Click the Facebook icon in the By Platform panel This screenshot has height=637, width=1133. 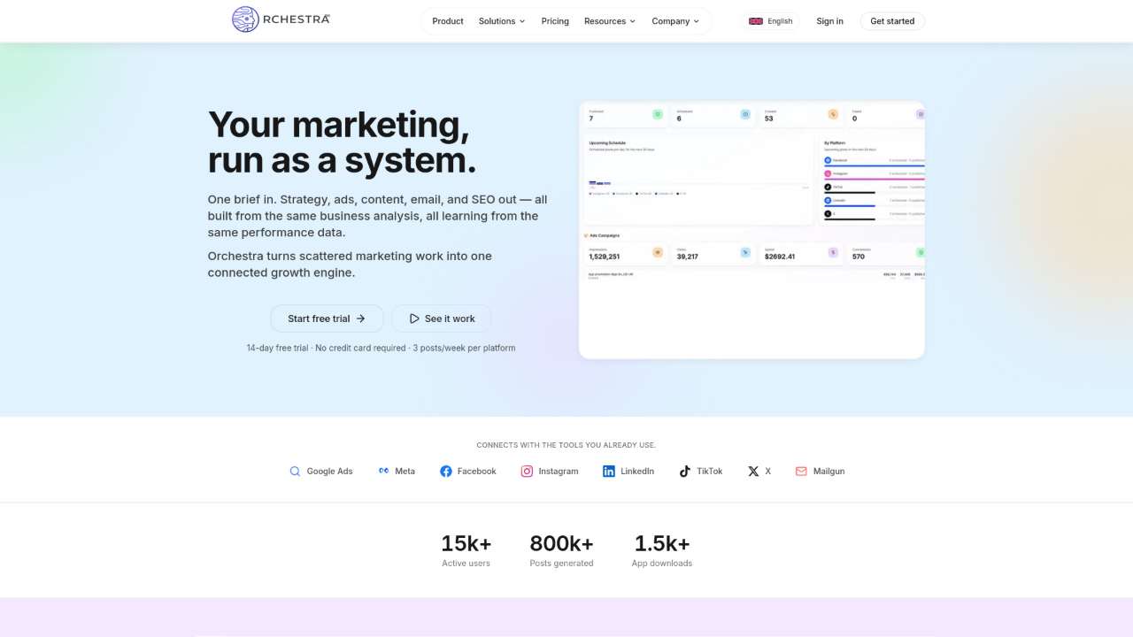coord(828,160)
